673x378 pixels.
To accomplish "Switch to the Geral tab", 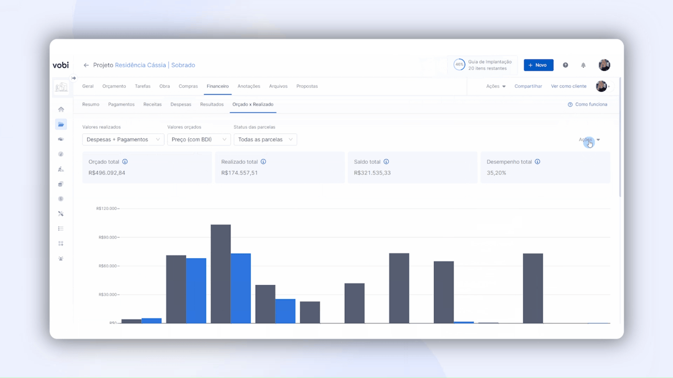I will click(88, 86).
